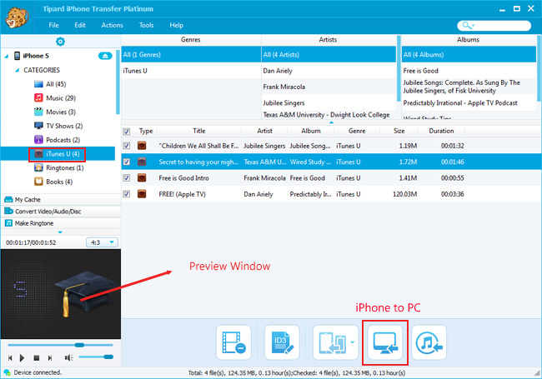Viewport: 542px width, 379px height.
Task: Open the search options dropdown arrow
Action: (x=474, y=26)
